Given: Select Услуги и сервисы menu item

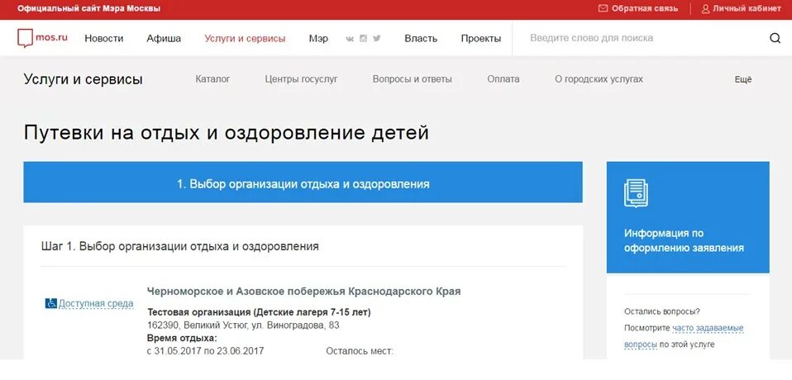Looking at the screenshot, I should (x=245, y=38).
